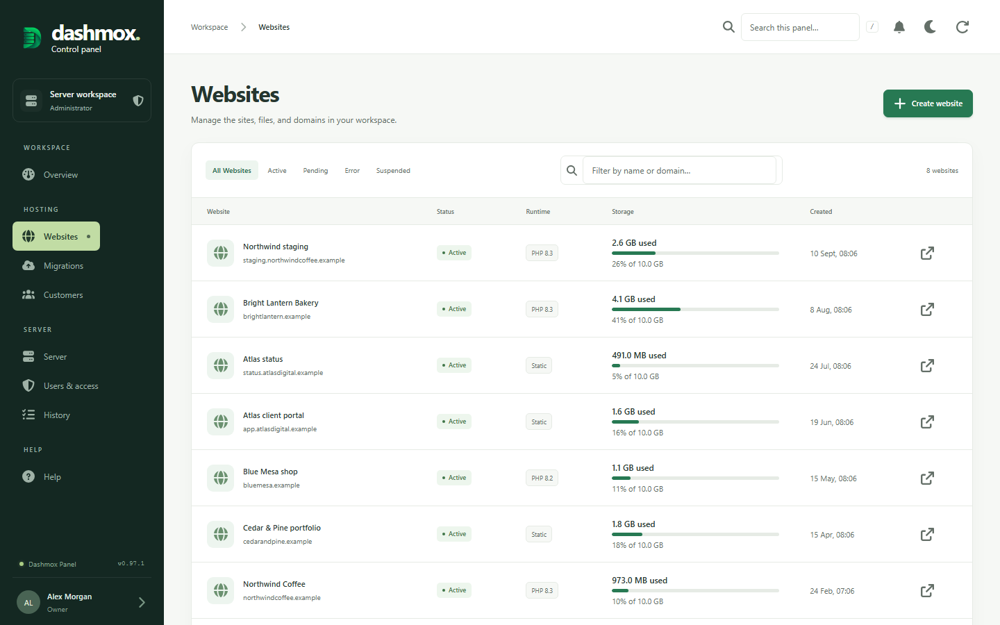Click the Website column header
Screen dimensions: 1000x625
pos(218,212)
